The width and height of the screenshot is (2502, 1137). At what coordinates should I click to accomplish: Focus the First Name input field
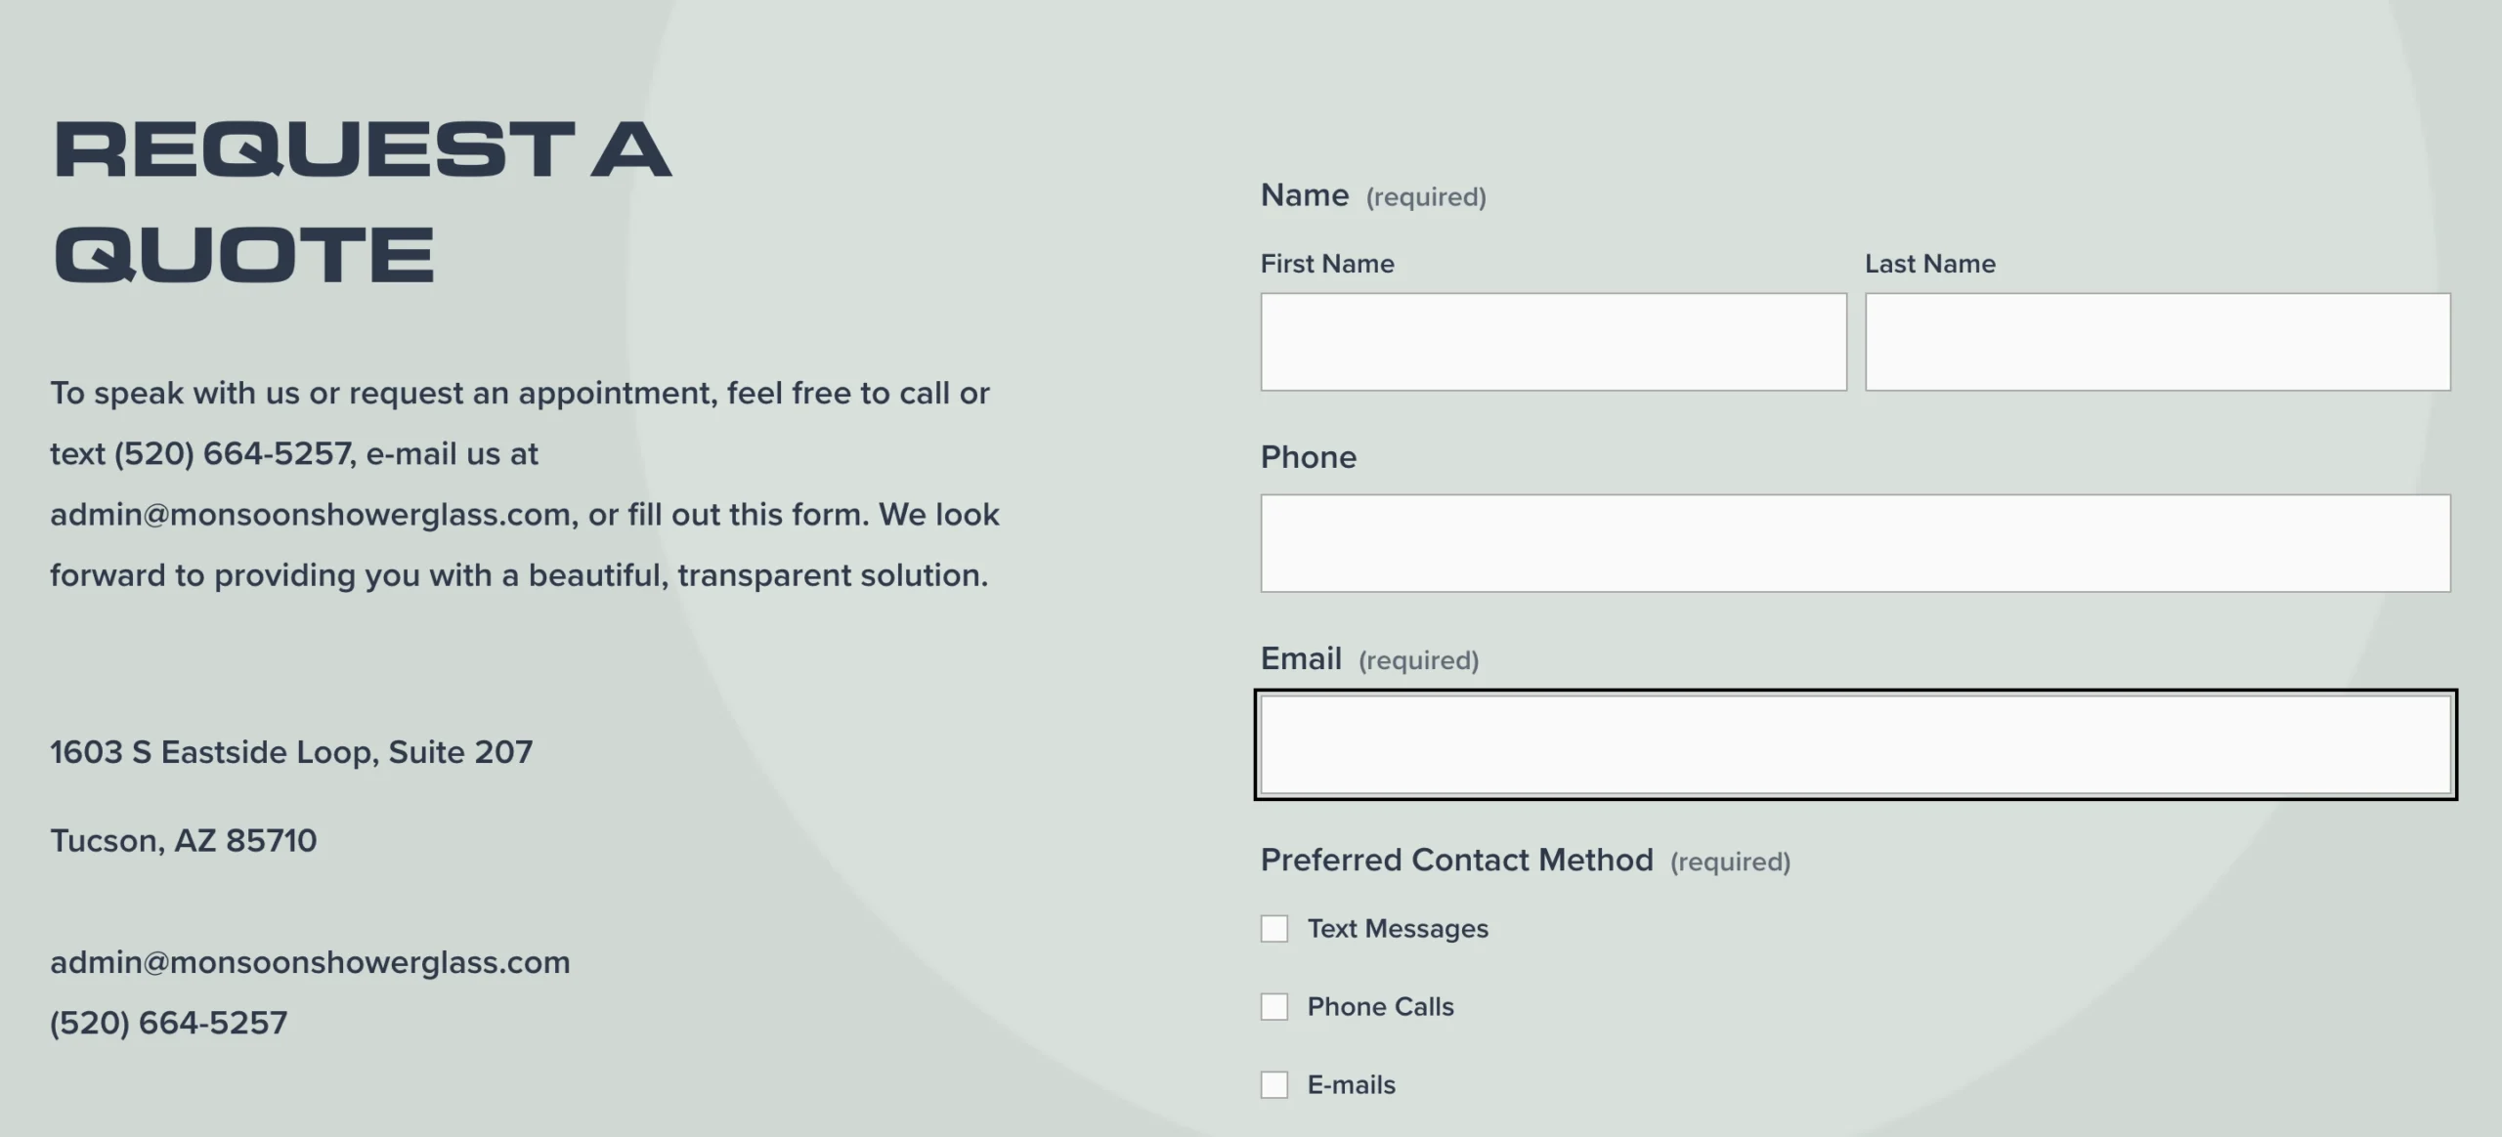coord(1553,342)
